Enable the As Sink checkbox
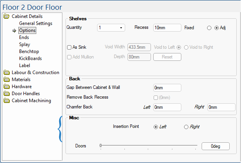The height and width of the screenshot is (163, 241). pos(69,47)
